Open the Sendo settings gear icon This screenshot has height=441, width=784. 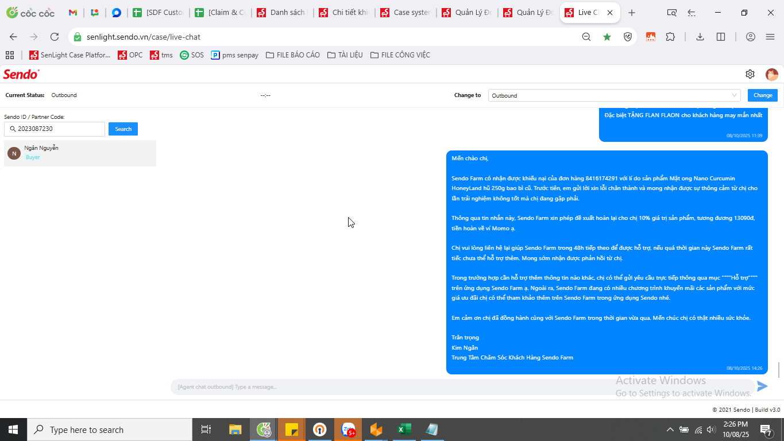(x=750, y=74)
